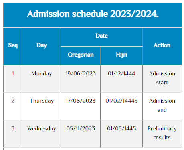Viewport: 184px width, 150px height.
Task: Select the Hijri date 01/02/14445
Action: click(x=121, y=101)
